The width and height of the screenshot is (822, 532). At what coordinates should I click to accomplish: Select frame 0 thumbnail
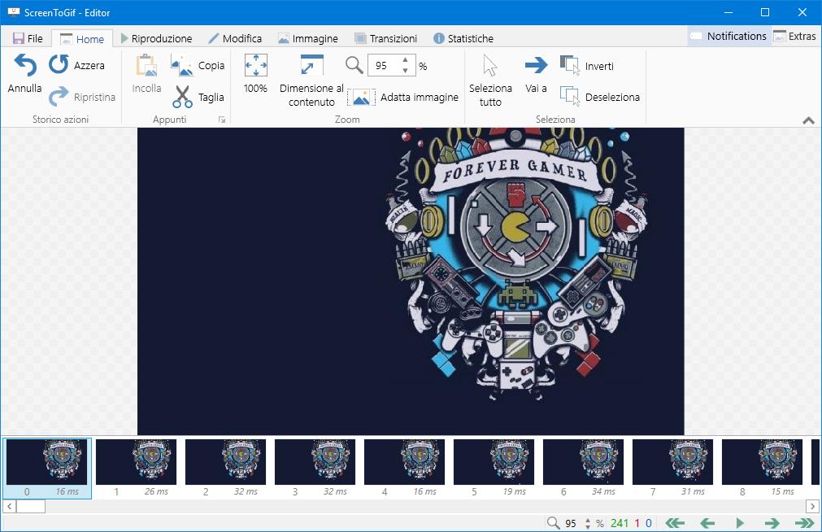46,468
